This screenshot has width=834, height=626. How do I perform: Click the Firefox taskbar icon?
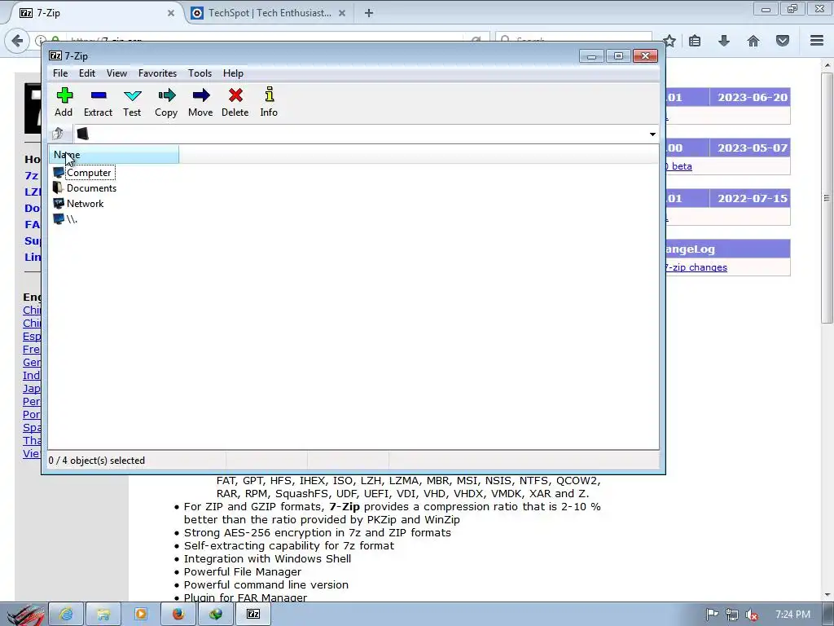[x=178, y=615]
